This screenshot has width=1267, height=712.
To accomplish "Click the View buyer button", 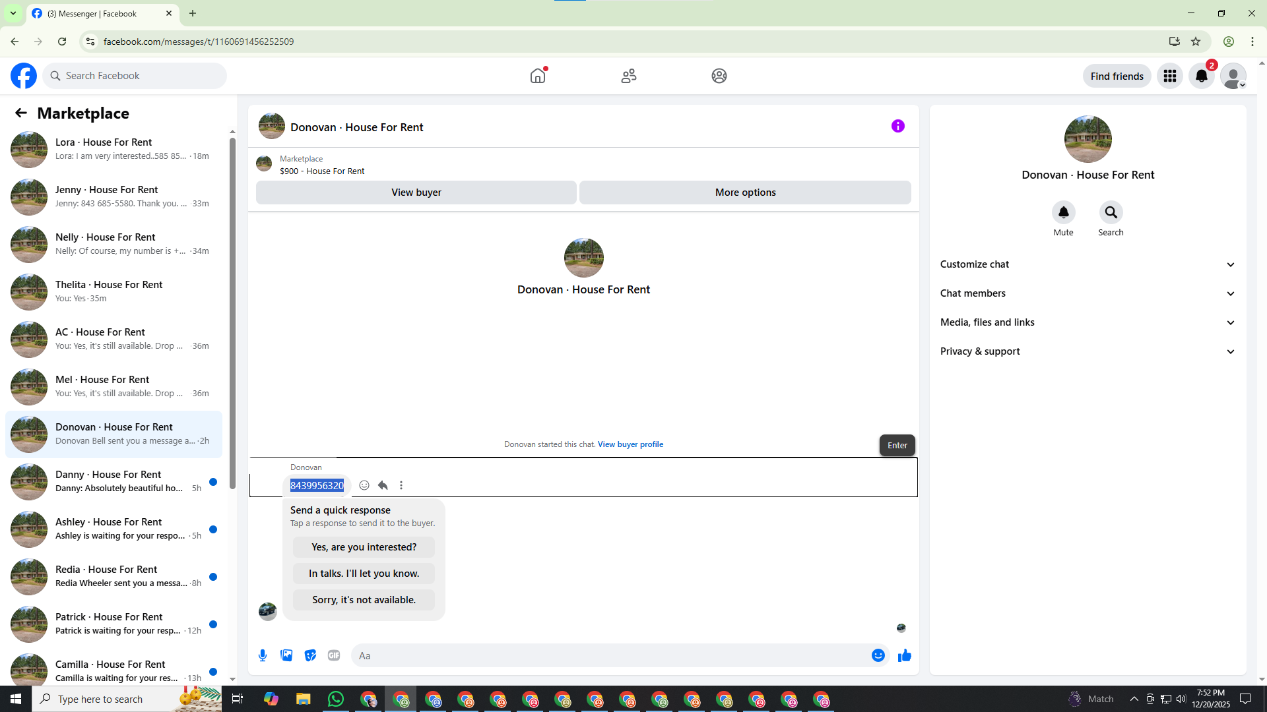I will click(x=416, y=193).
